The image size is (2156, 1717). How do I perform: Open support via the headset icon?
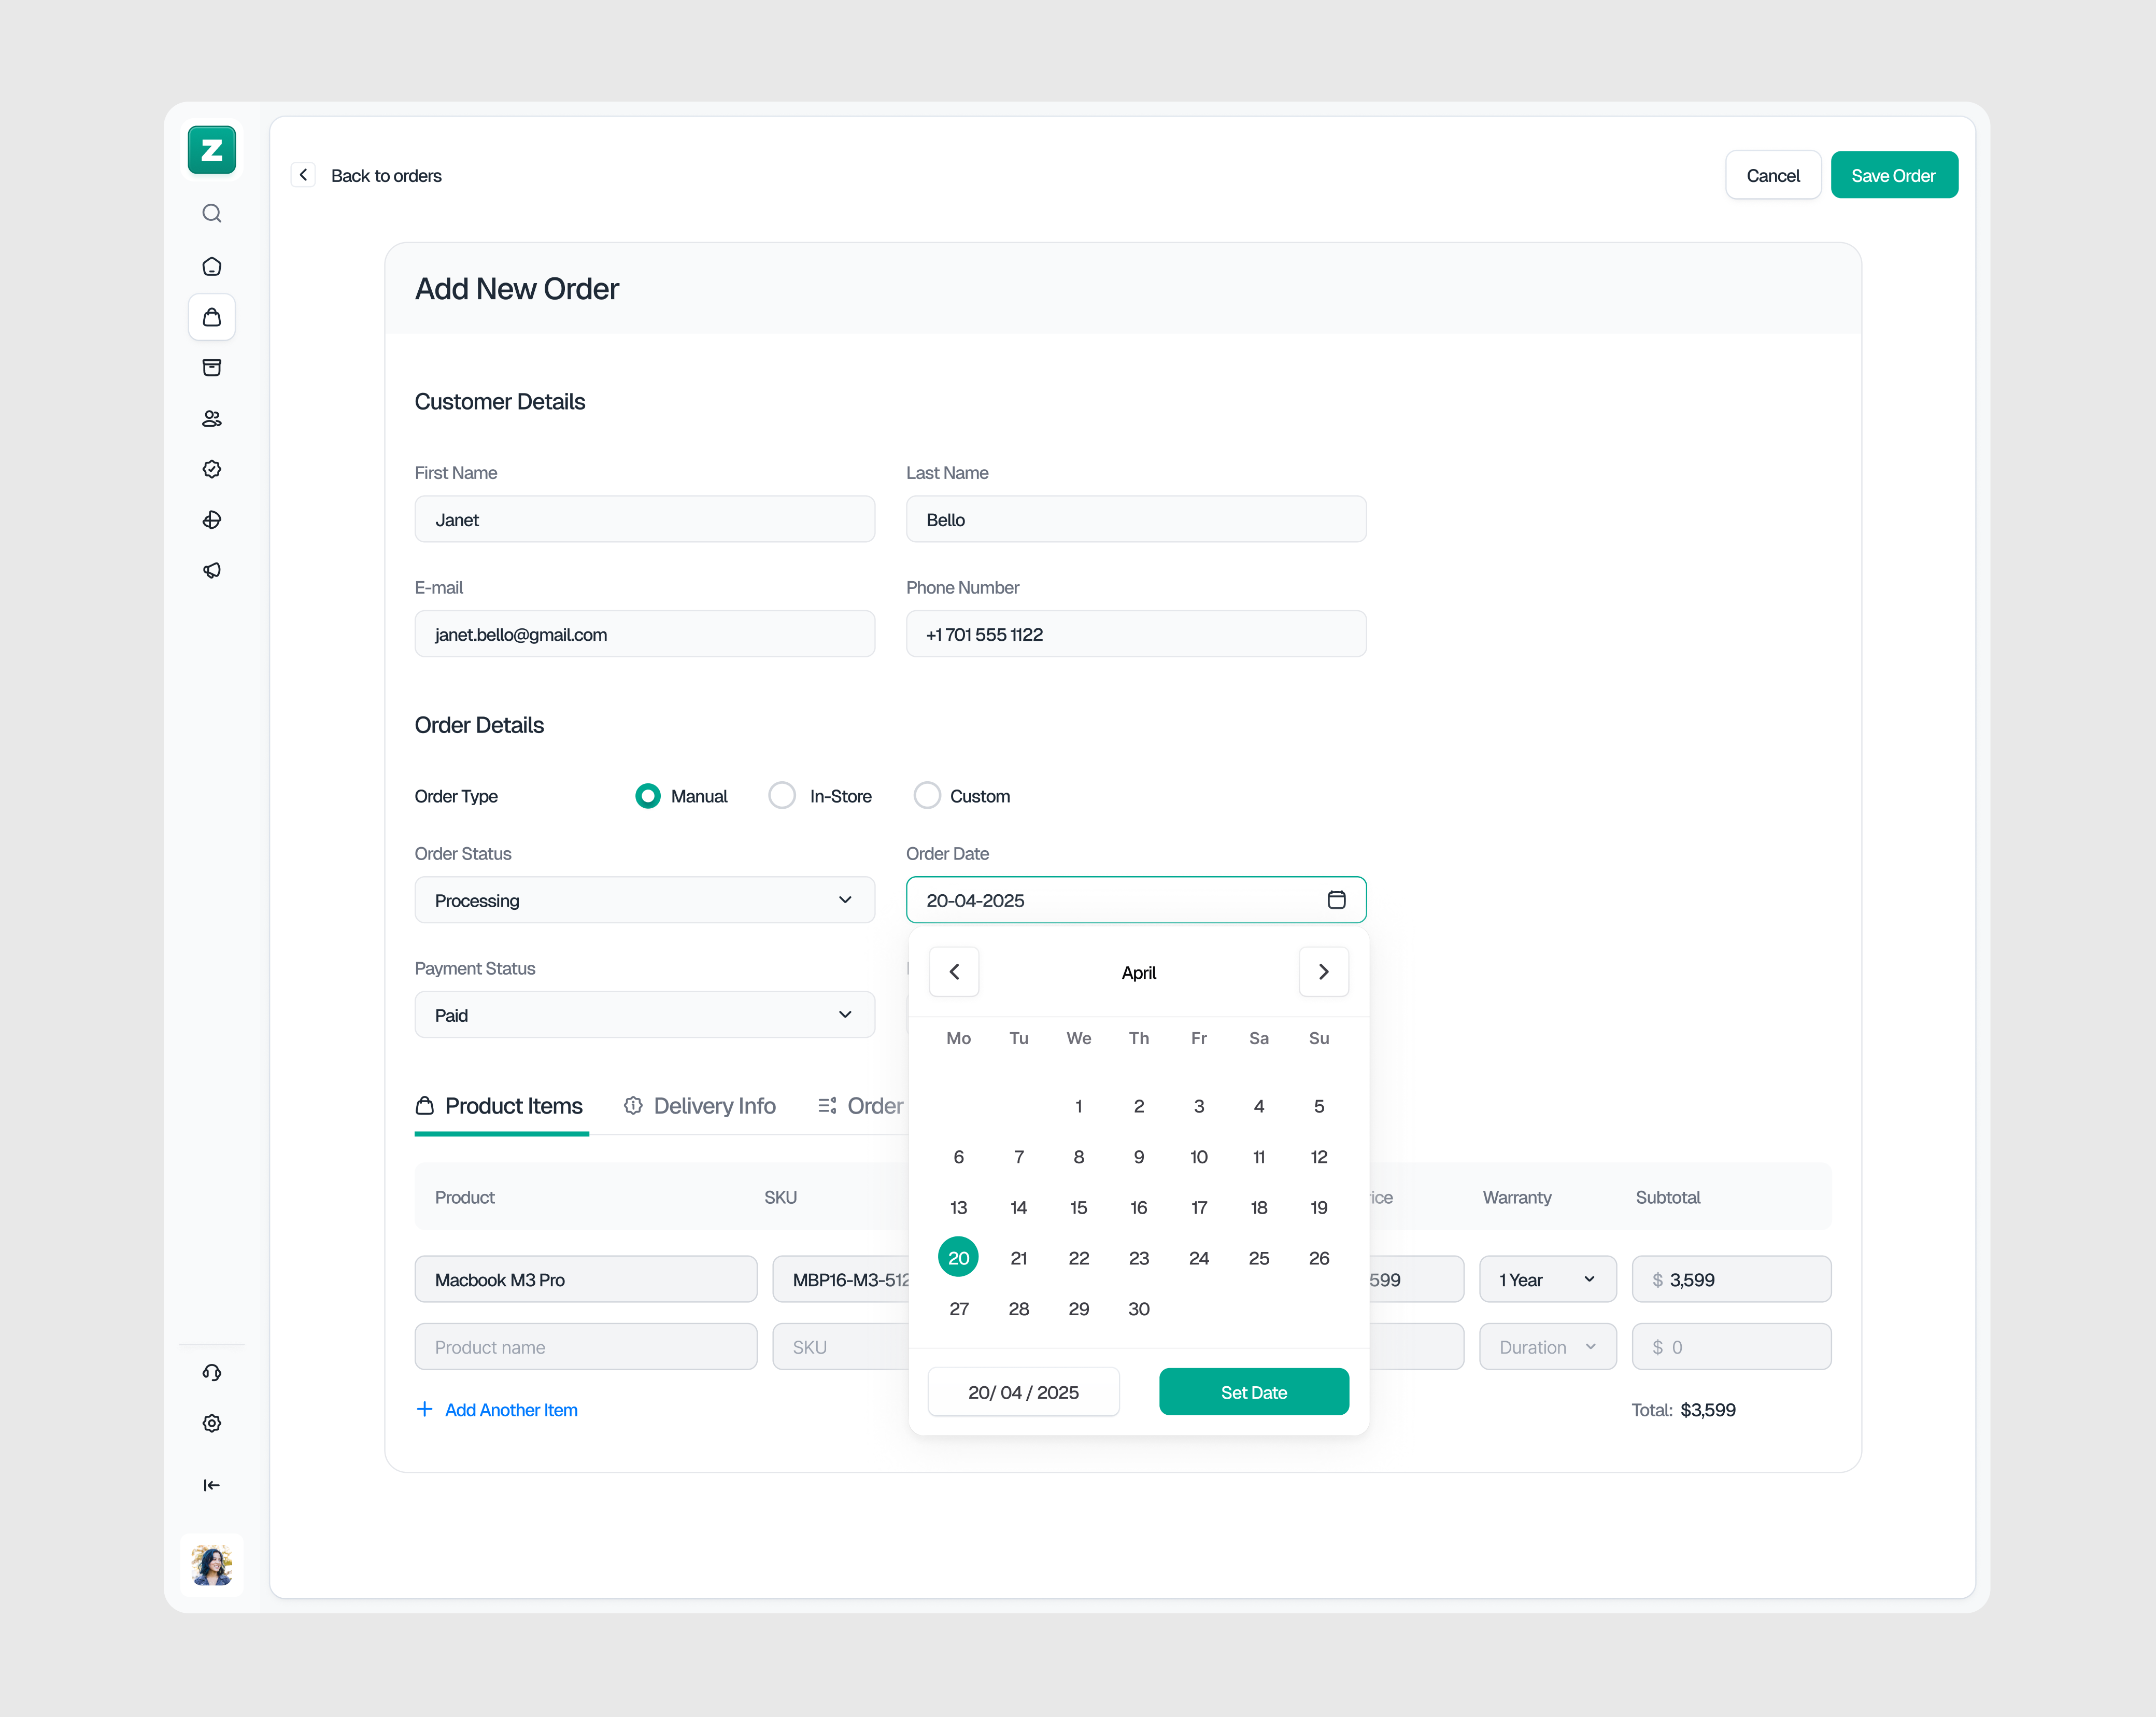211,1372
